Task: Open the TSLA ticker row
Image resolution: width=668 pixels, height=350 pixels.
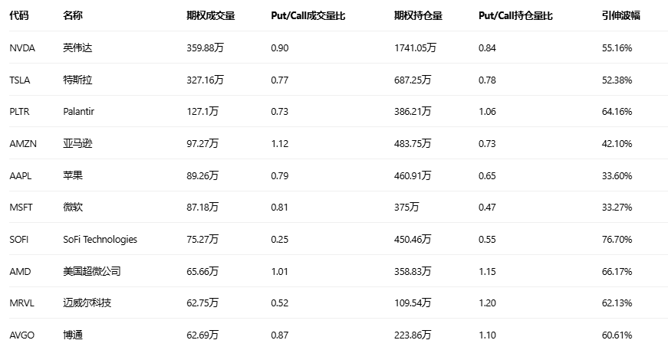Action: point(20,80)
